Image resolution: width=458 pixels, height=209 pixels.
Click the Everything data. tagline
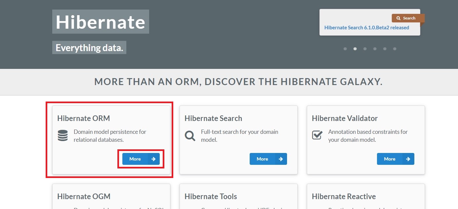coord(89,48)
